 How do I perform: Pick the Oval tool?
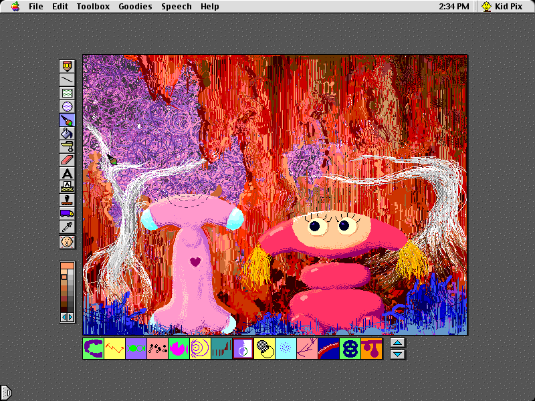tap(67, 107)
